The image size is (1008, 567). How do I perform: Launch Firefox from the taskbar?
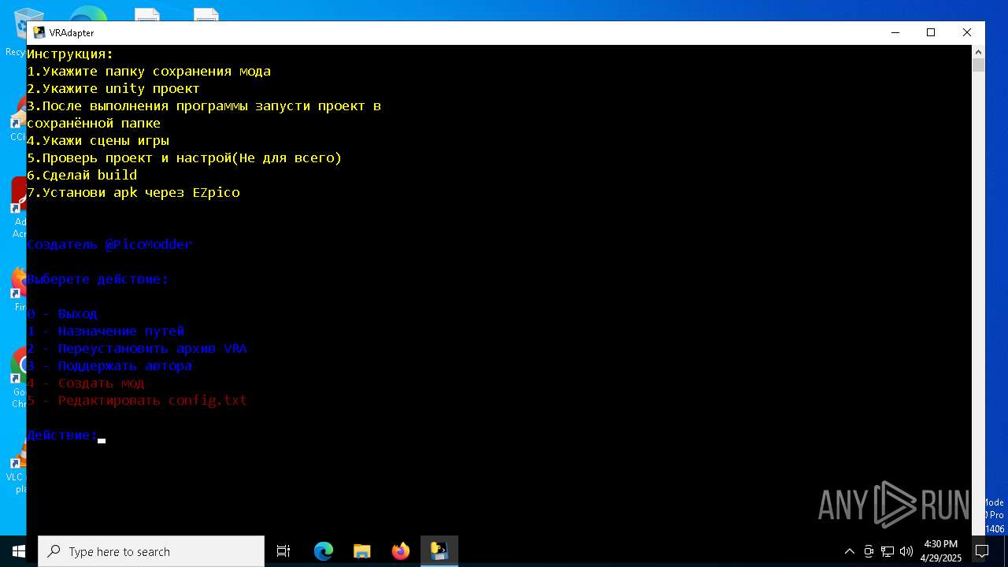(401, 551)
